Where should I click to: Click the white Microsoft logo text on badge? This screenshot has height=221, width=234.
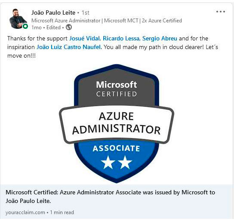click(117, 85)
